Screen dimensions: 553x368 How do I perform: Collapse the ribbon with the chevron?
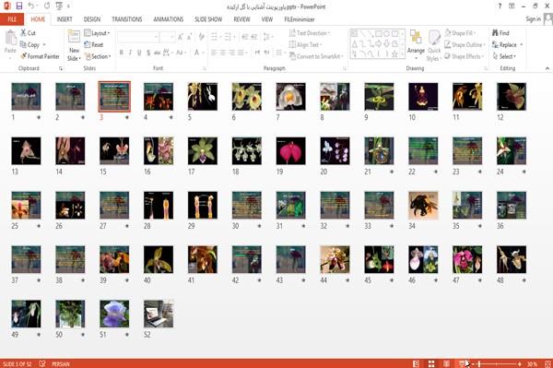[x=547, y=68]
